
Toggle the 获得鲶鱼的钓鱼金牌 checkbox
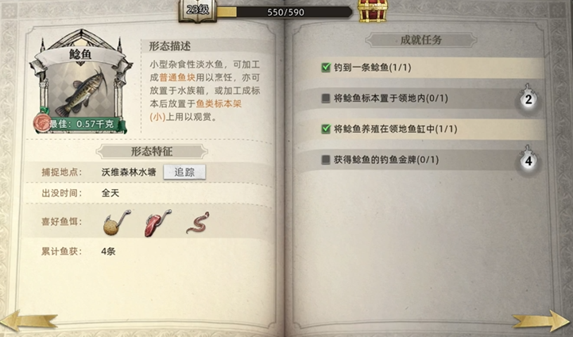pyautogui.click(x=326, y=160)
